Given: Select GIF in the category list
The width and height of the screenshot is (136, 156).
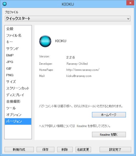Looking at the screenshot, I should 18,69.
